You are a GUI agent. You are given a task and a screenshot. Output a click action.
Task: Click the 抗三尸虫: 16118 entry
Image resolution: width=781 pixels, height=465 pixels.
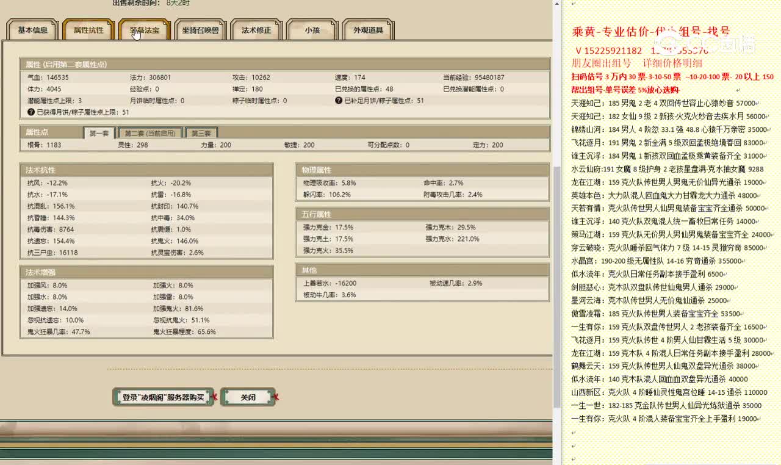coord(52,253)
